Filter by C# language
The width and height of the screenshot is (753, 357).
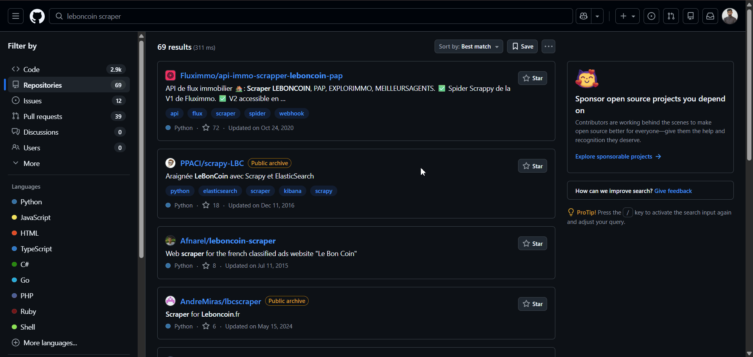click(69, 264)
